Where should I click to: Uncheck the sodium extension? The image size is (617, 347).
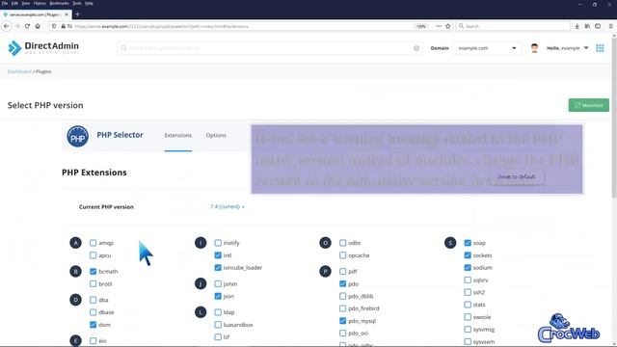(x=468, y=268)
